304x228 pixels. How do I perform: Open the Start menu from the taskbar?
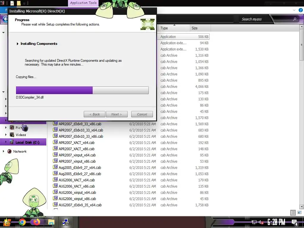point(7,222)
